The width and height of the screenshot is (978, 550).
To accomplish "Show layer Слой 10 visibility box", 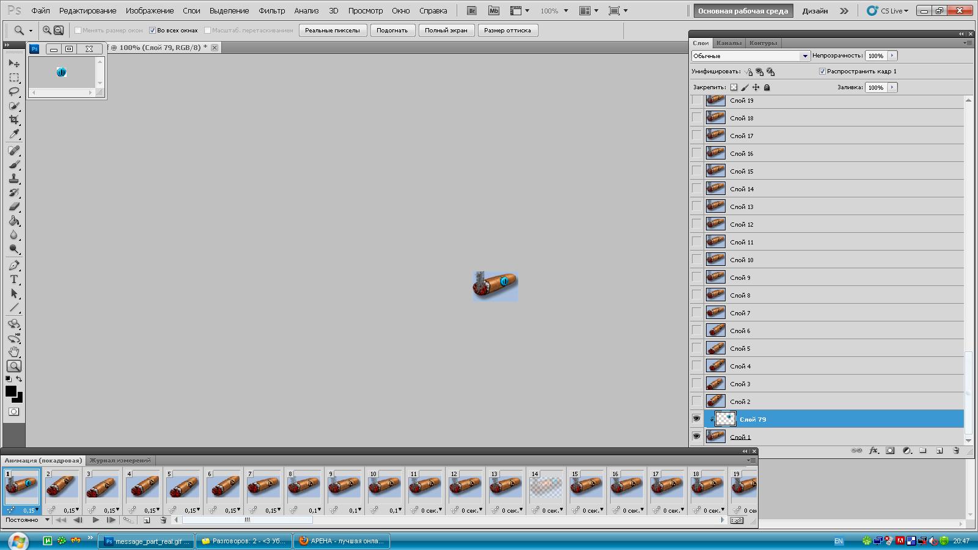I will [696, 259].
